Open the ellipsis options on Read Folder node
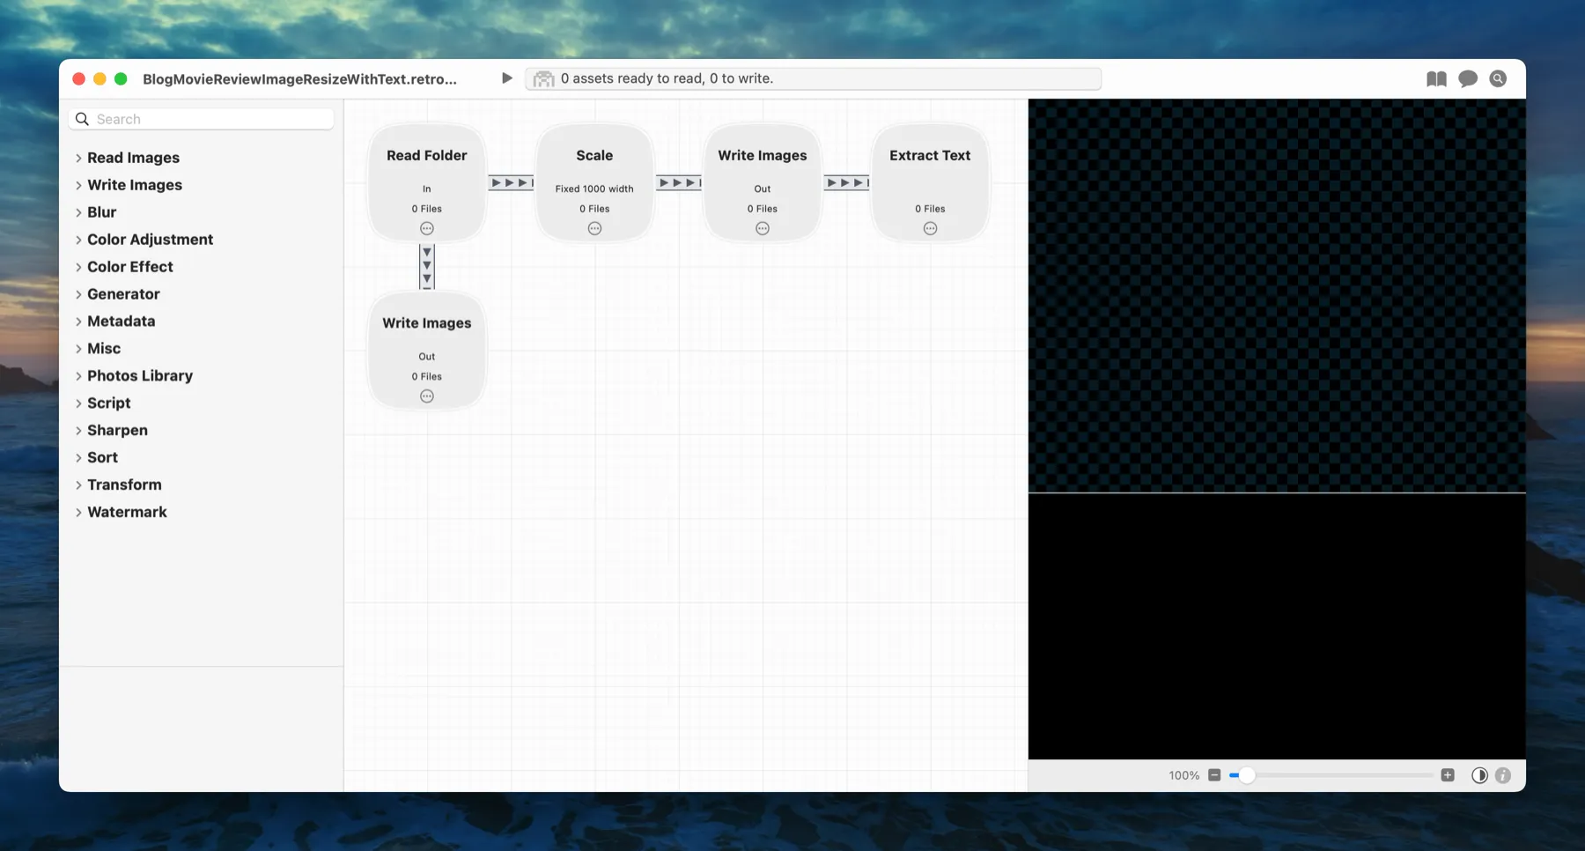Viewport: 1585px width, 851px height. point(426,227)
